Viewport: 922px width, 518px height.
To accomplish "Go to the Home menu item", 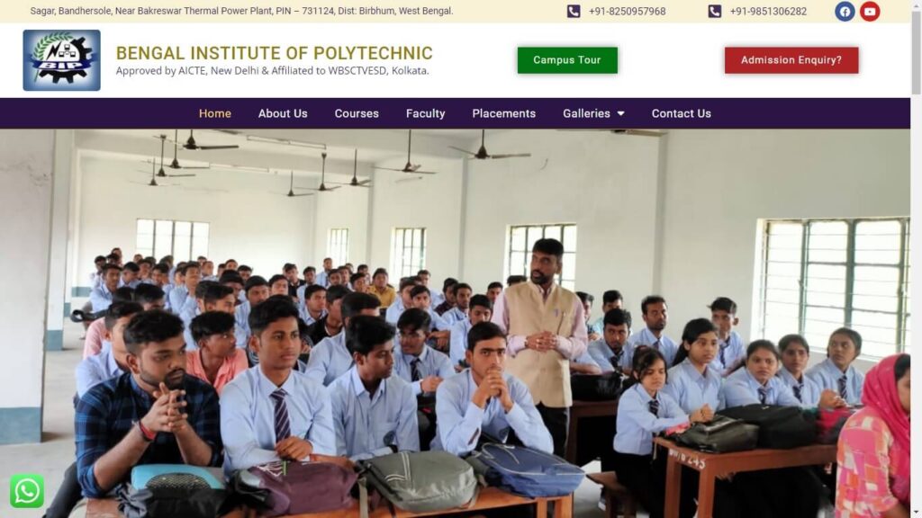I will pyautogui.click(x=214, y=113).
